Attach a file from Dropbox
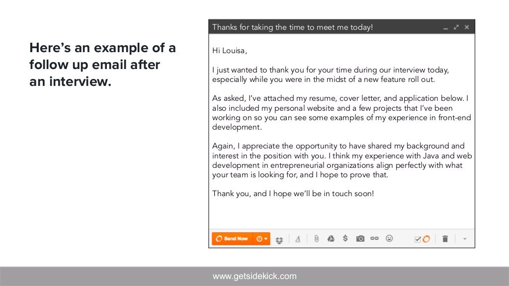 [279, 240]
